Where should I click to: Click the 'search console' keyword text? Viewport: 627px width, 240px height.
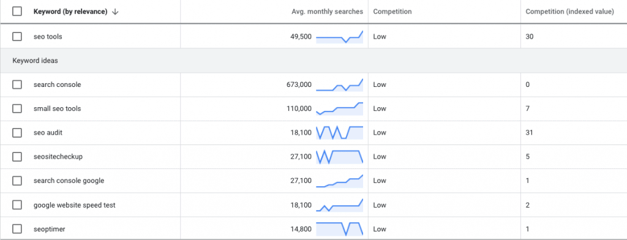click(57, 85)
